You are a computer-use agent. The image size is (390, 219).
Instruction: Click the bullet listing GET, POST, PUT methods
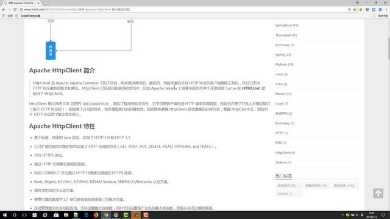tap(125, 147)
